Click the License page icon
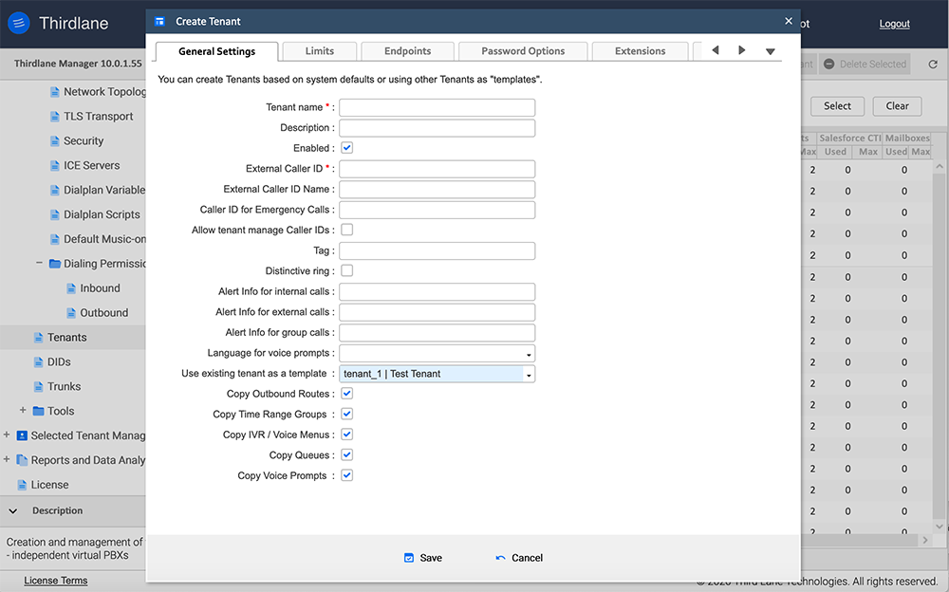The height and width of the screenshot is (592, 949). [x=23, y=485]
